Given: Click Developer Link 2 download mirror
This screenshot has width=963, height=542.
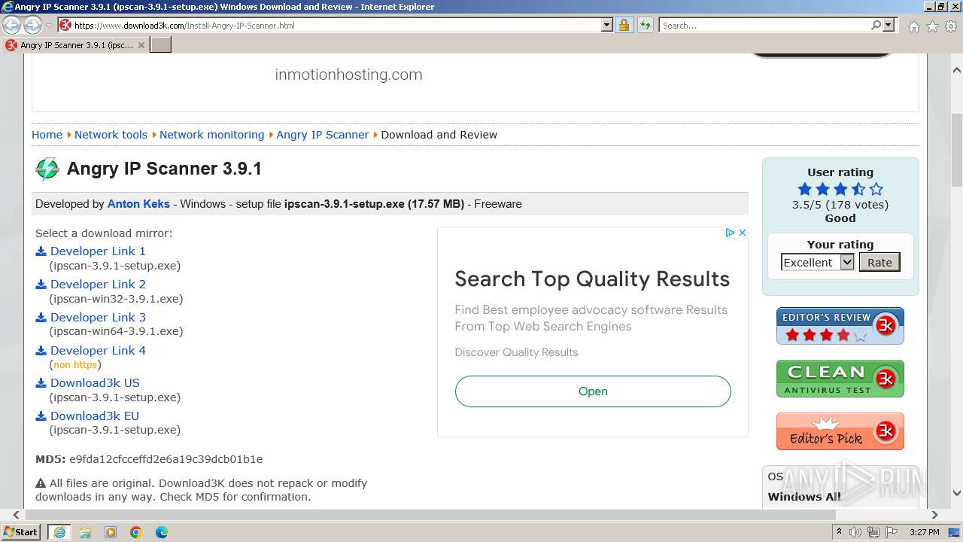Looking at the screenshot, I should tap(98, 285).
